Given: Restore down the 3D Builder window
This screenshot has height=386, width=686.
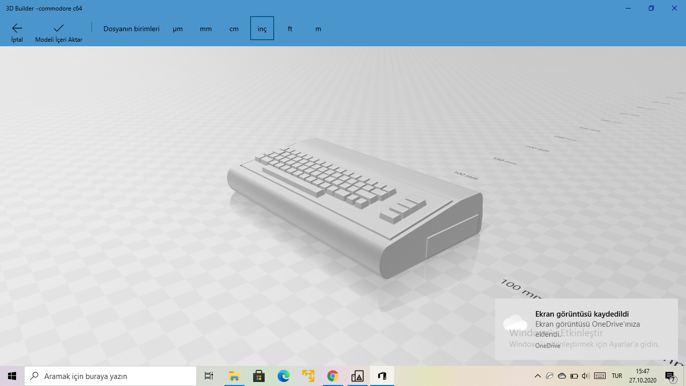Looking at the screenshot, I should tap(651, 8).
